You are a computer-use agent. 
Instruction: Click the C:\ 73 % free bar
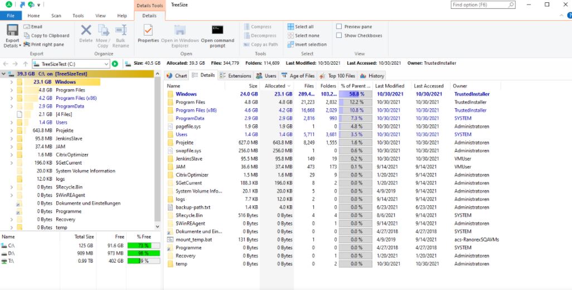tap(143, 245)
